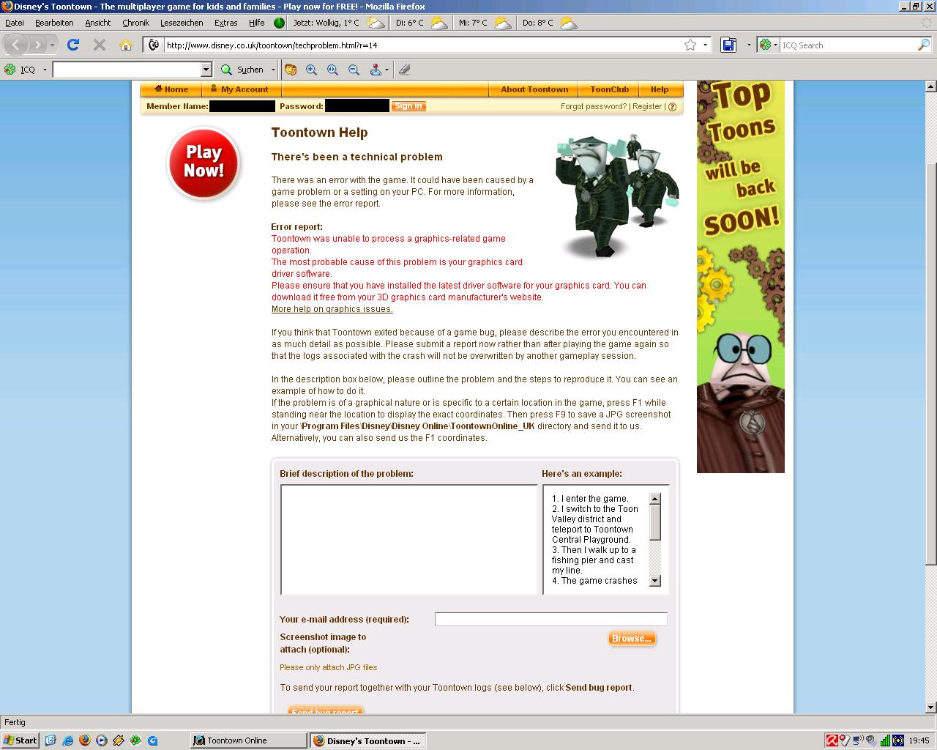Click the eraser highlighter icon in ICQ toolbar
This screenshot has height=750, width=937.
tap(405, 70)
